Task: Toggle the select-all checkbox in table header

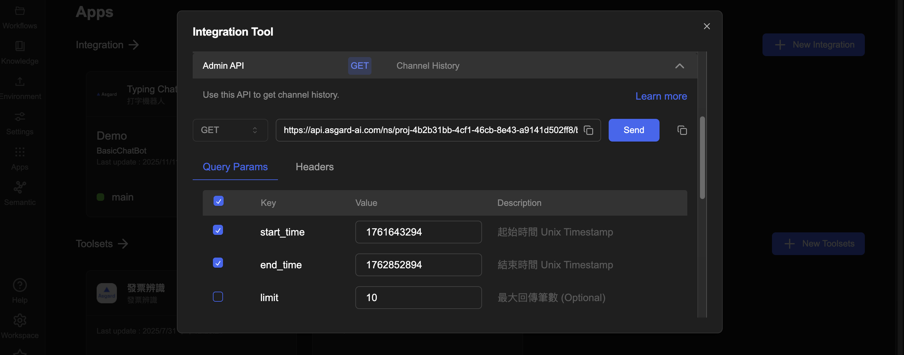Action: coord(218,201)
